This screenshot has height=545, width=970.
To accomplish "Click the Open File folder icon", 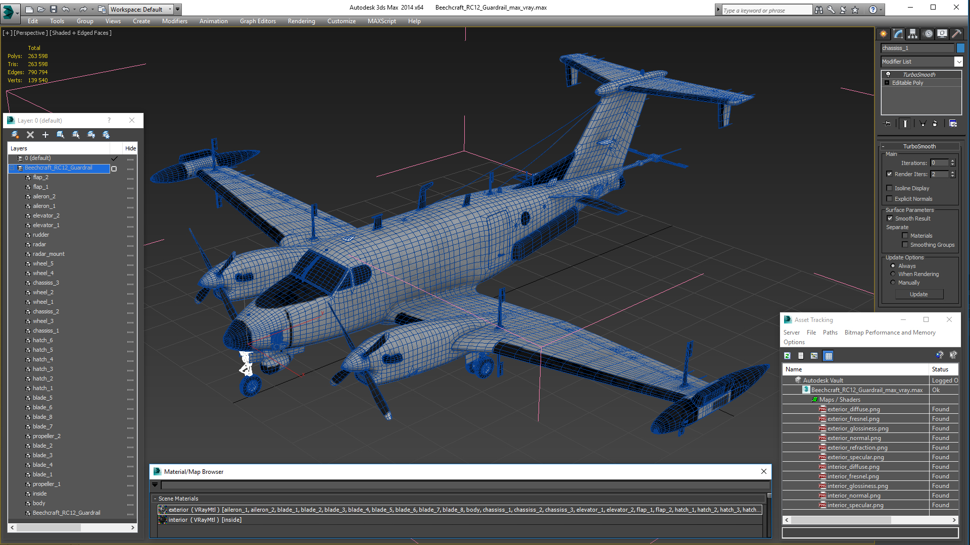I will click(x=41, y=9).
